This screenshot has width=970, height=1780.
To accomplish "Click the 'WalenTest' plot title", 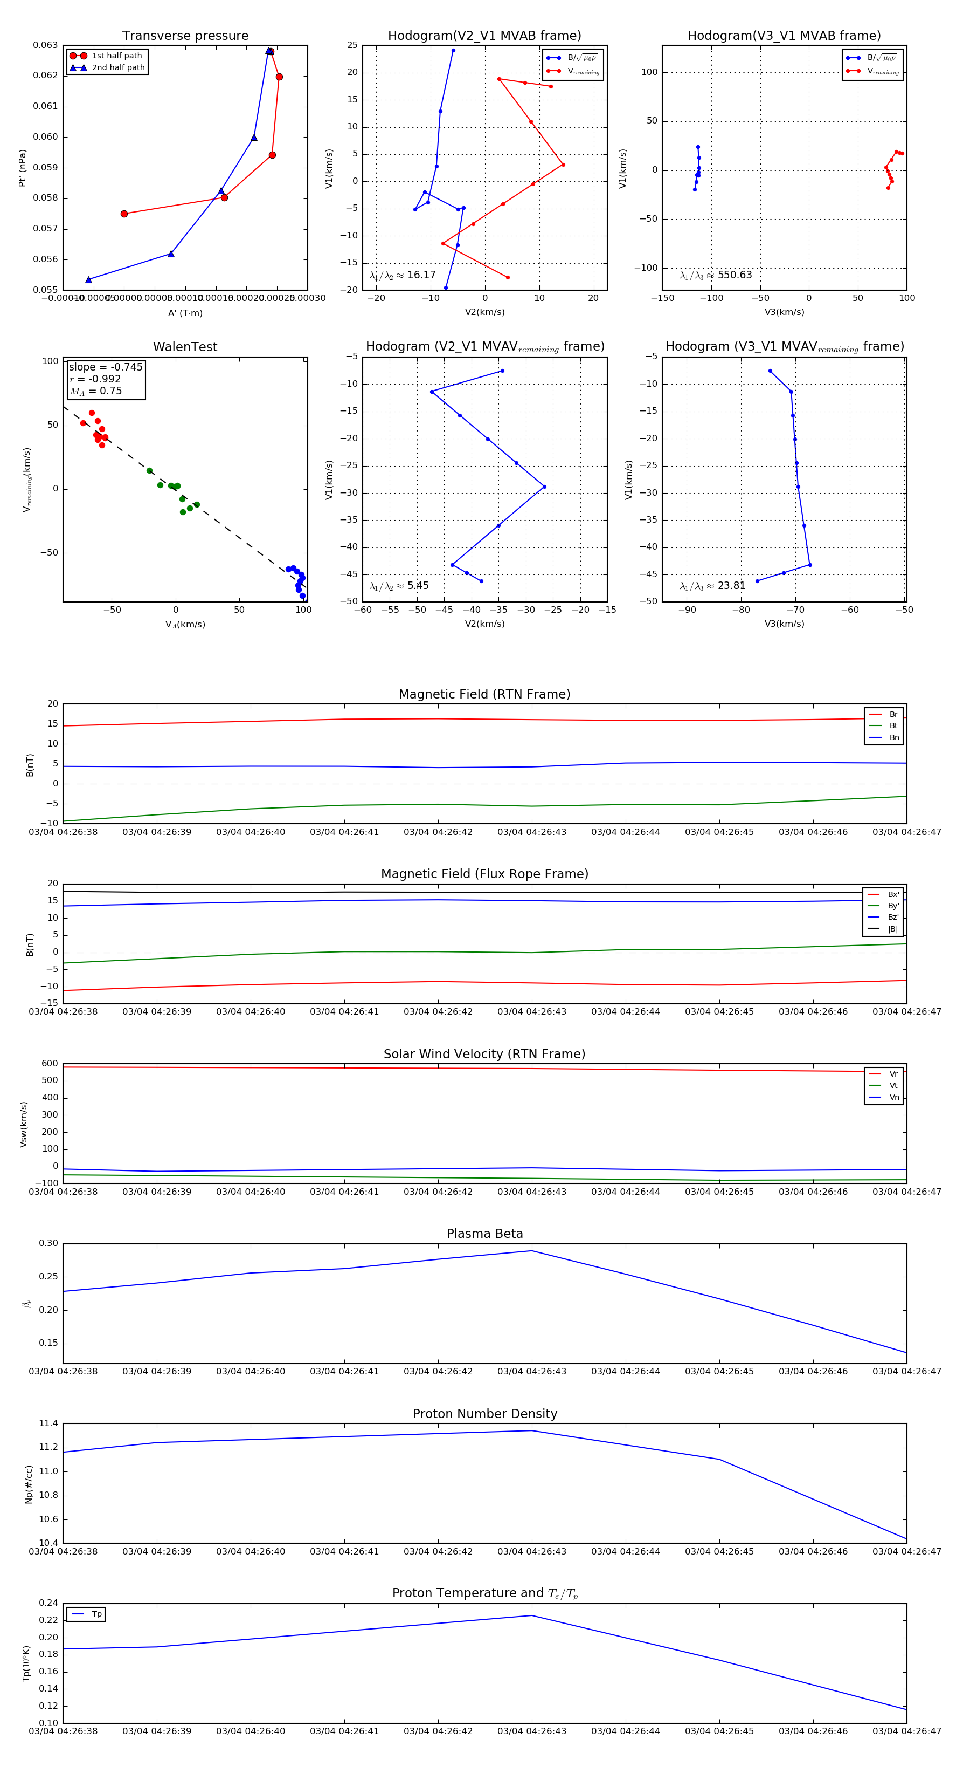I will (185, 347).
